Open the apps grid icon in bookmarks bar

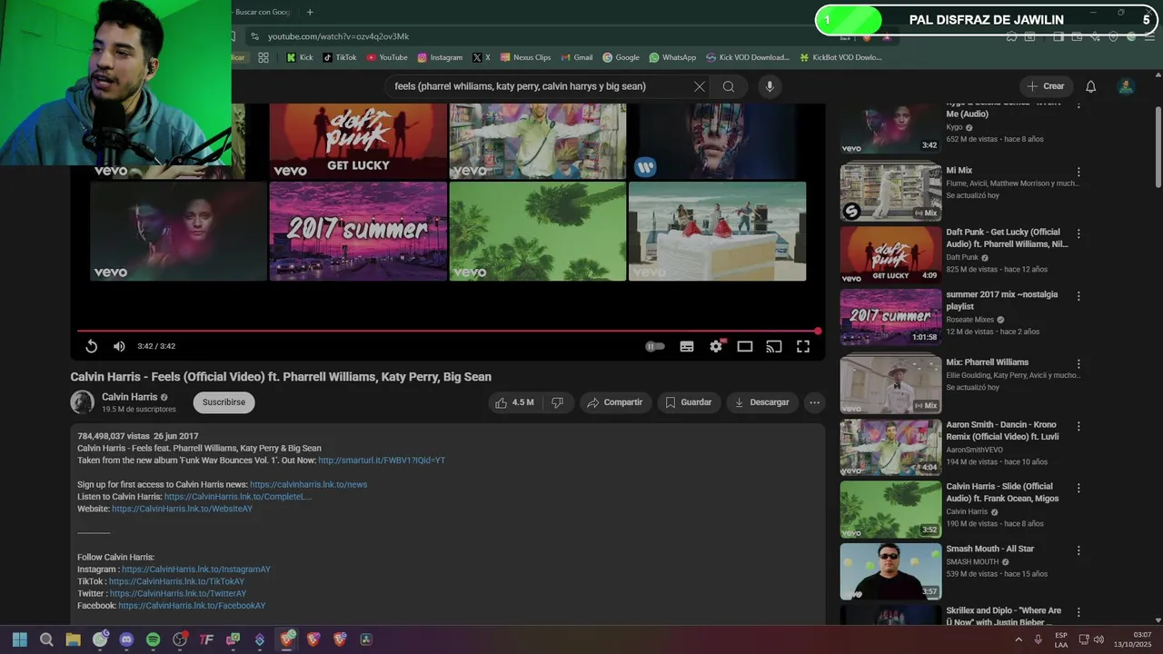263,57
